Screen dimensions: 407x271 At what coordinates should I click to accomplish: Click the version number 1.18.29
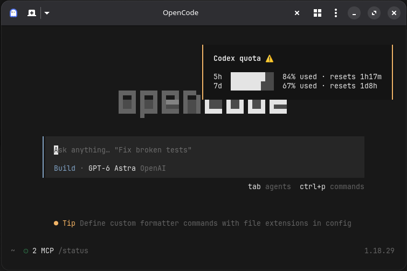coord(379,251)
